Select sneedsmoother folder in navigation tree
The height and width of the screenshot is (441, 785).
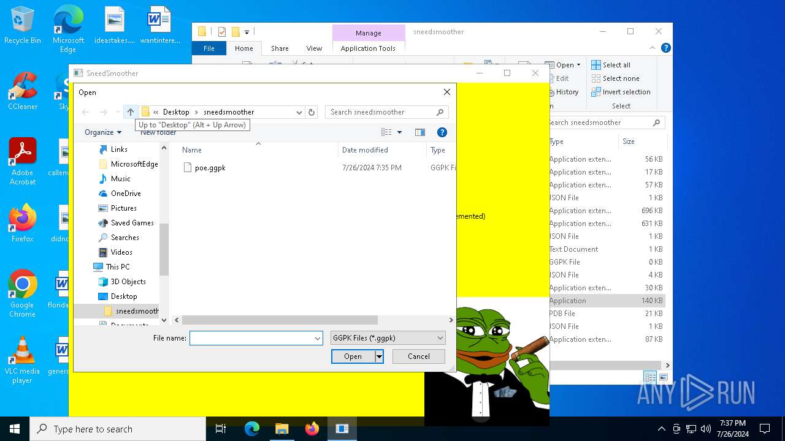(x=137, y=311)
